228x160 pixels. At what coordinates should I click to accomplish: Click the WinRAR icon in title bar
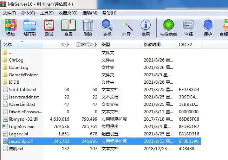[x=3, y=4]
